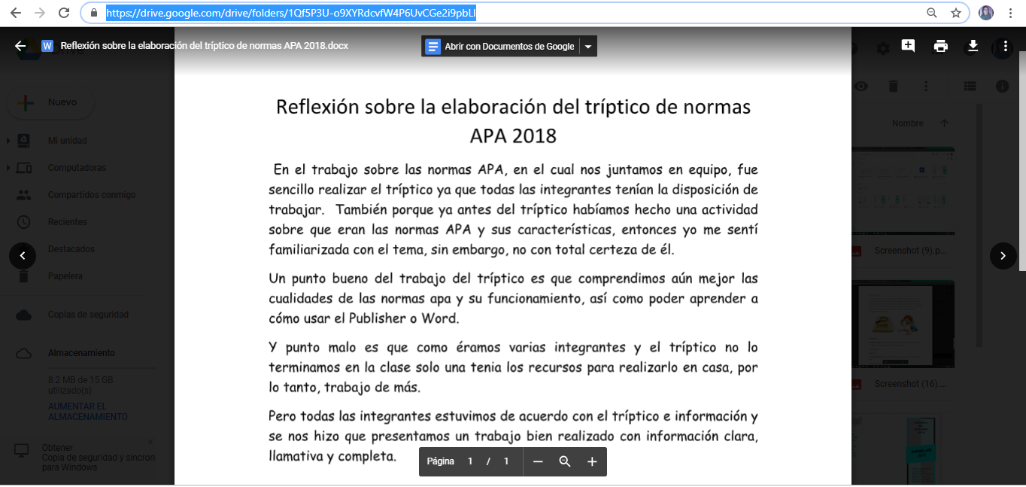Open more actions menu in preview header
The width and height of the screenshot is (1026, 487).
click(x=1005, y=46)
